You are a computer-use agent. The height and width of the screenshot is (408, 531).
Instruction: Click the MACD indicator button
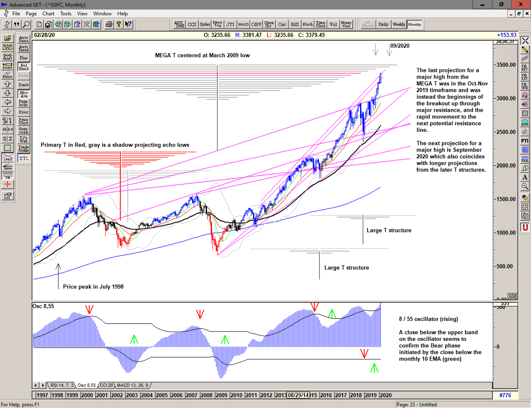[x=243, y=24]
